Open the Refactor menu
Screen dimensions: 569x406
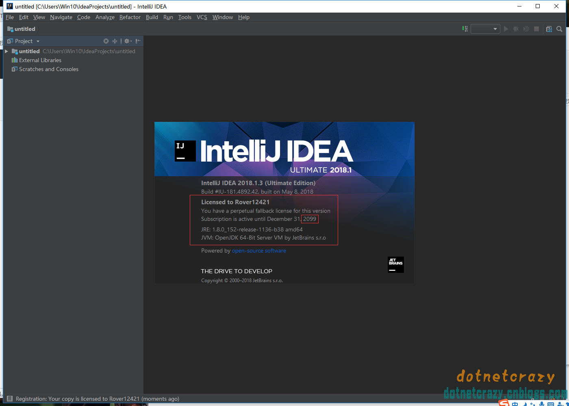(130, 17)
